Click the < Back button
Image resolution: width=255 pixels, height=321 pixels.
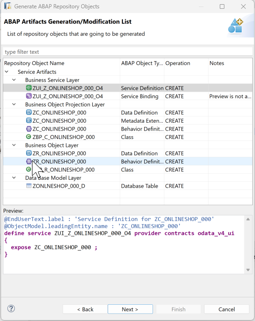pos(85,309)
